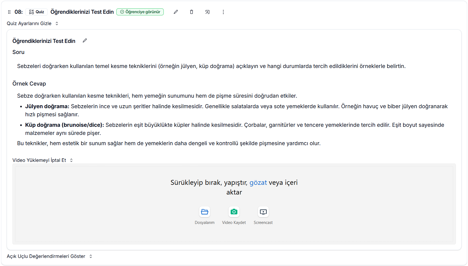This screenshot has width=468, height=266.
Task: Click the upload drop zone area
Action: click(x=234, y=204)
